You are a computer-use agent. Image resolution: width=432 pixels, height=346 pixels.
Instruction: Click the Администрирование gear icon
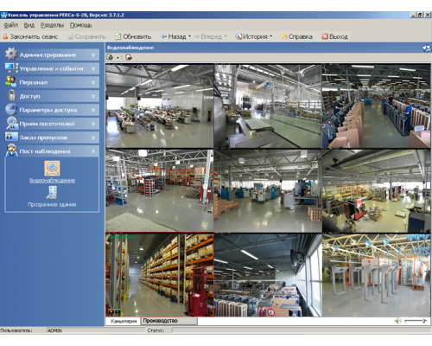tap(11, 54)
